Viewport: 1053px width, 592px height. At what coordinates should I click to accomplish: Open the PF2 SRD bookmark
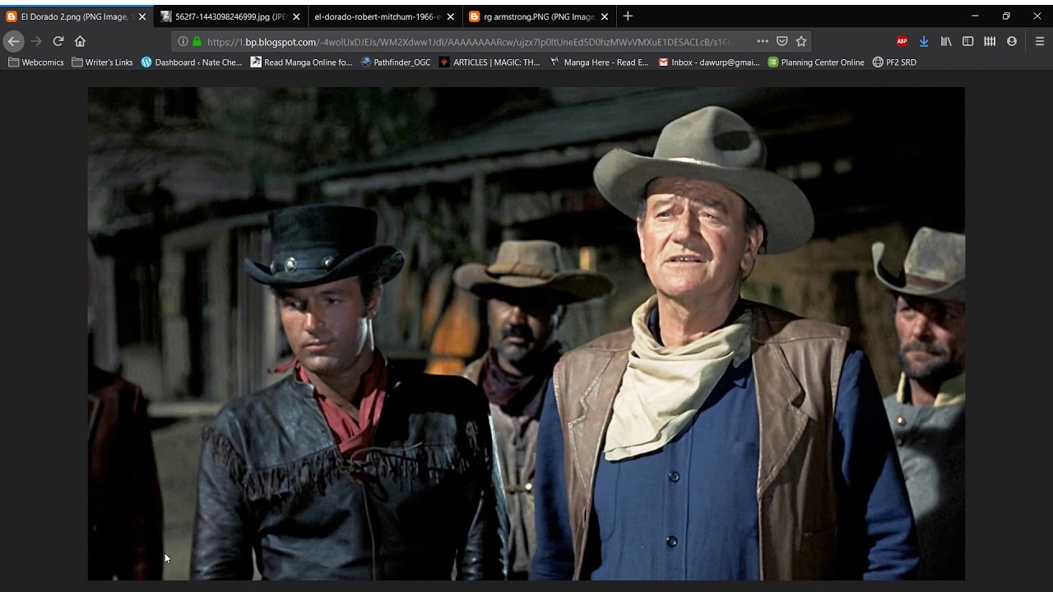894,62
